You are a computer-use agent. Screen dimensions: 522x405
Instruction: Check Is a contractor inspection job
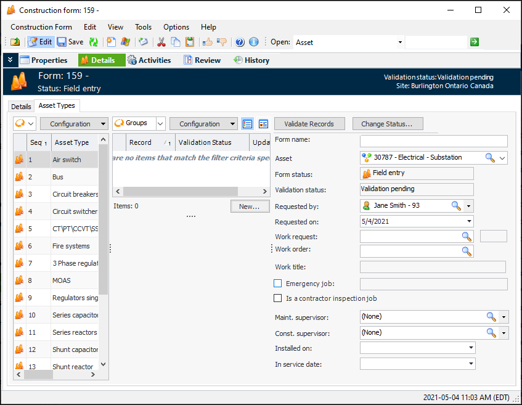pyautogui.click(x=277, y=298)
